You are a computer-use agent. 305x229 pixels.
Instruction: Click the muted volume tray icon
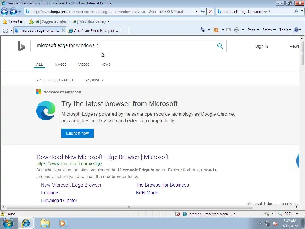tap(275, 224)
